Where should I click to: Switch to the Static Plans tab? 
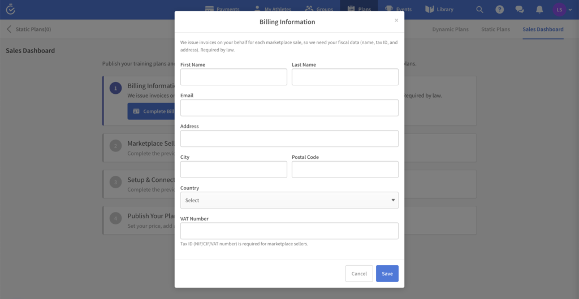[495, 29]
